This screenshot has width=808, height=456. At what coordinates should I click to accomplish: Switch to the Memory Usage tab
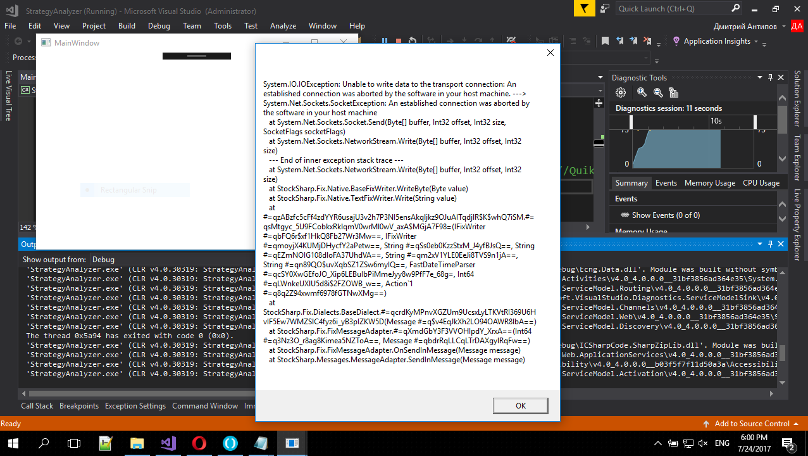(710, 183)
